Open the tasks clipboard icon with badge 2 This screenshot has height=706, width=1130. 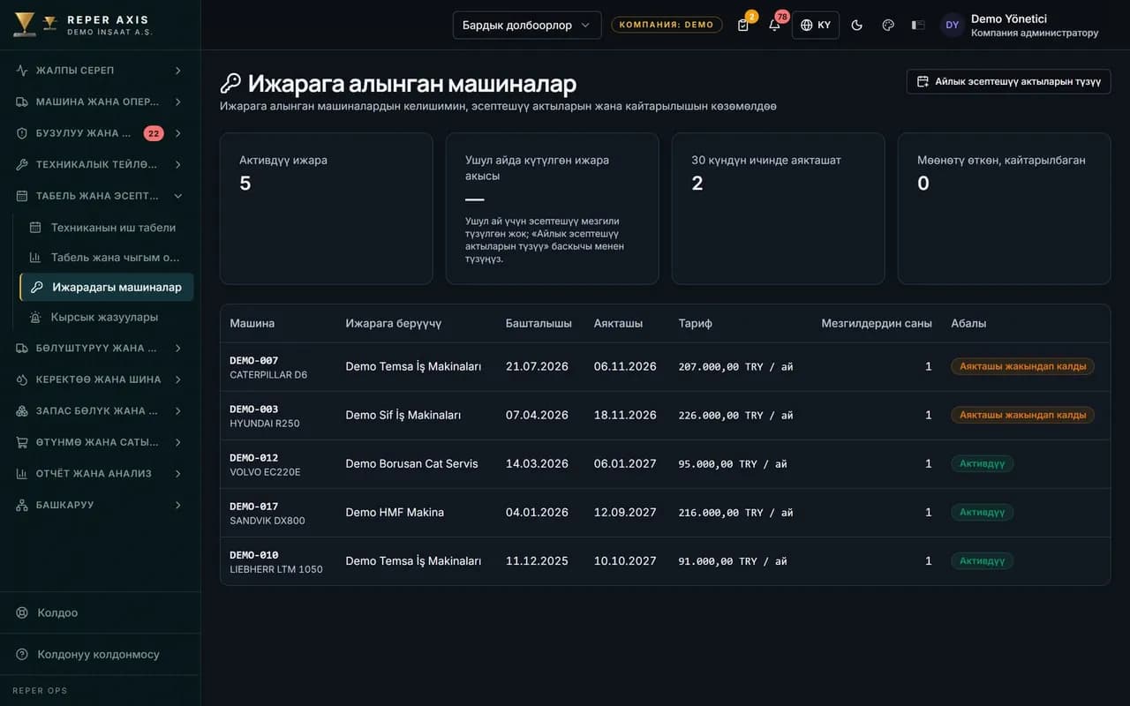[743, 25]
